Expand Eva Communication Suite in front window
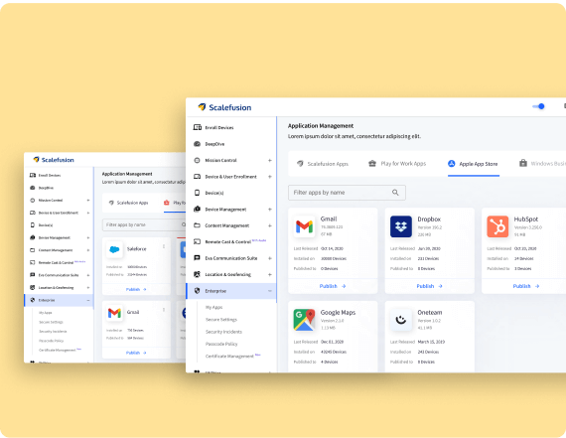The height and width of the screenshot is (438, 566). point(270,258)
